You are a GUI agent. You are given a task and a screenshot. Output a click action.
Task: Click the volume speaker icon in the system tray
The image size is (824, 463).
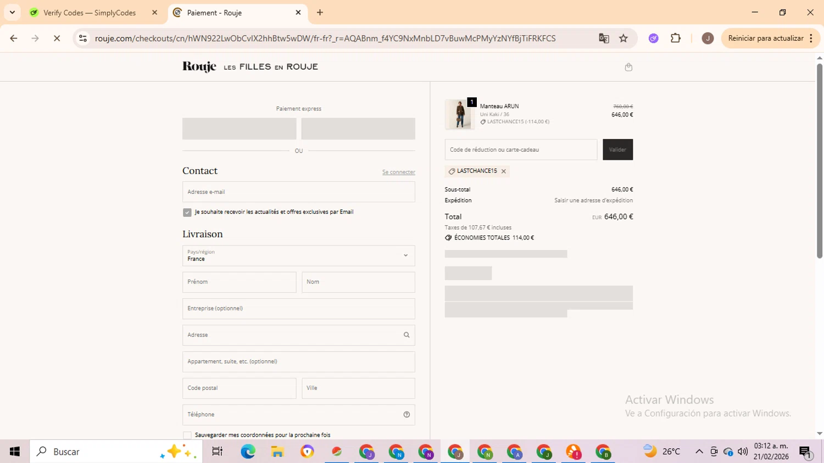click(743, 451)
